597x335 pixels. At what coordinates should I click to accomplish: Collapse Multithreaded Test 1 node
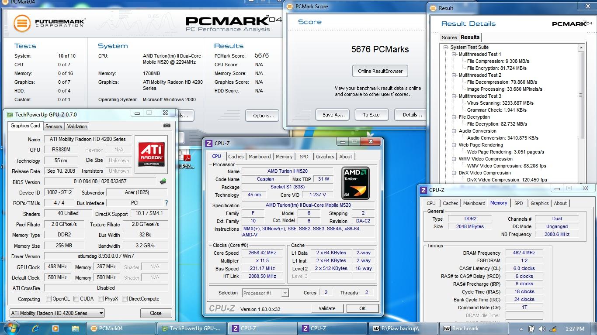click(454, 54)
